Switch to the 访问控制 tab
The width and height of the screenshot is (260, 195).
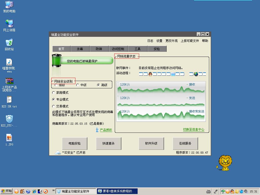(x=118, y=49)
